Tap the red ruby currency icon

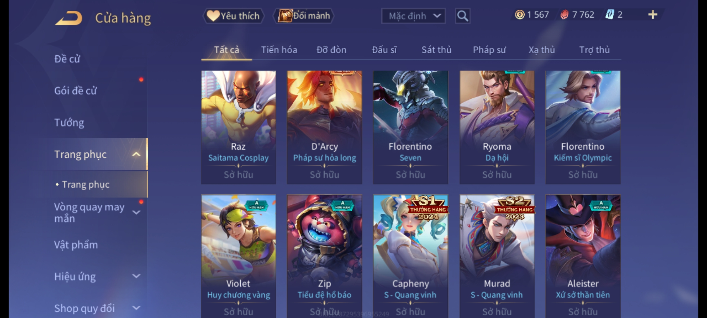(x=564, y=15)
